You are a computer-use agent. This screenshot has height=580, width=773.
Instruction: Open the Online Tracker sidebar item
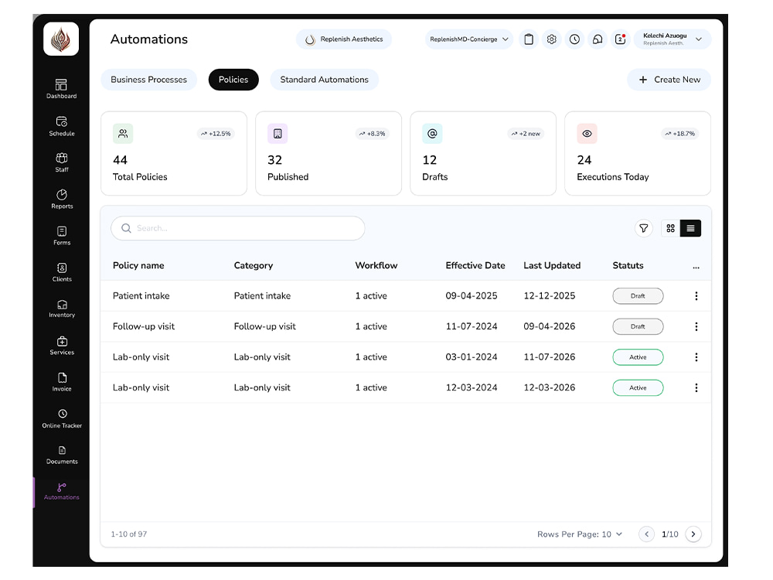[62, 418]
